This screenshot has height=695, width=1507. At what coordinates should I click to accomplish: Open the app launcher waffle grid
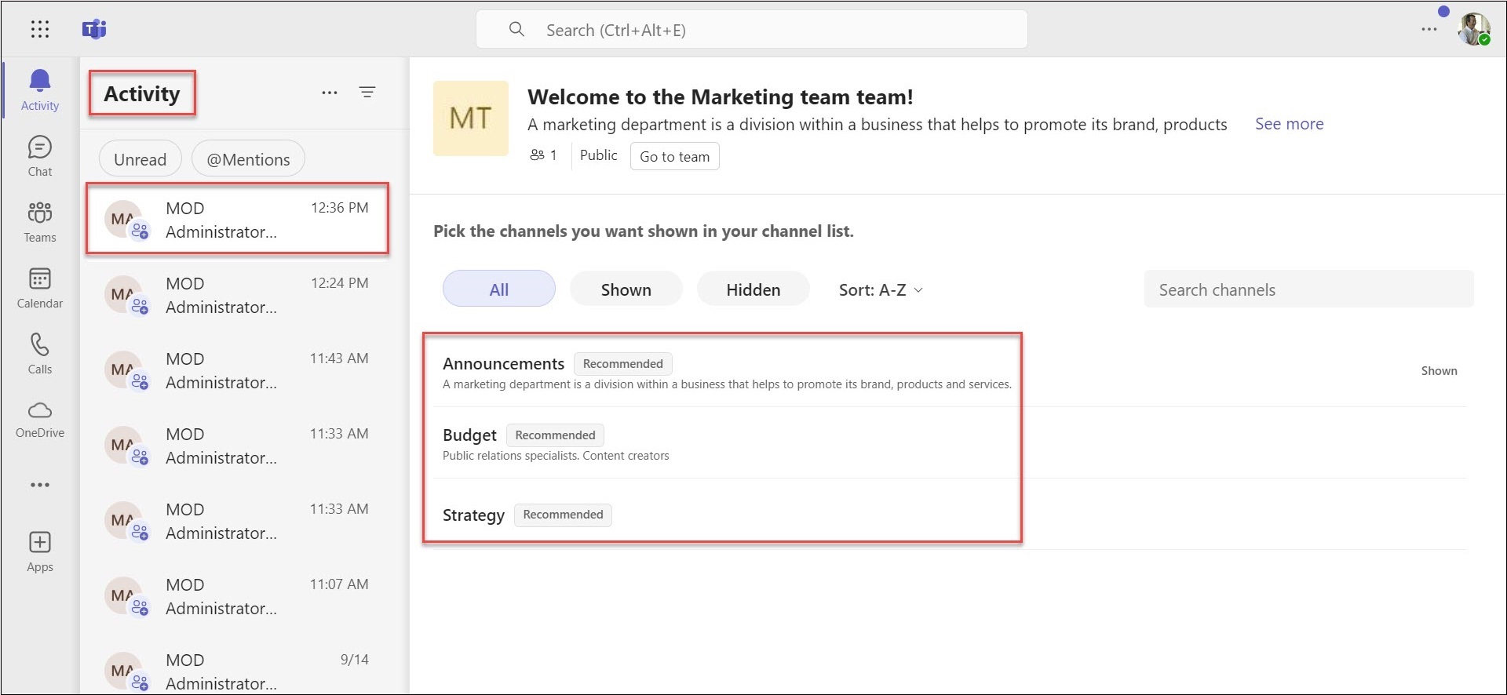point(40,30)
